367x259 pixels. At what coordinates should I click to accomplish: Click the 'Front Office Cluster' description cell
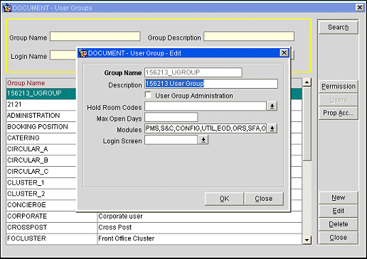(x=200, y=238)
